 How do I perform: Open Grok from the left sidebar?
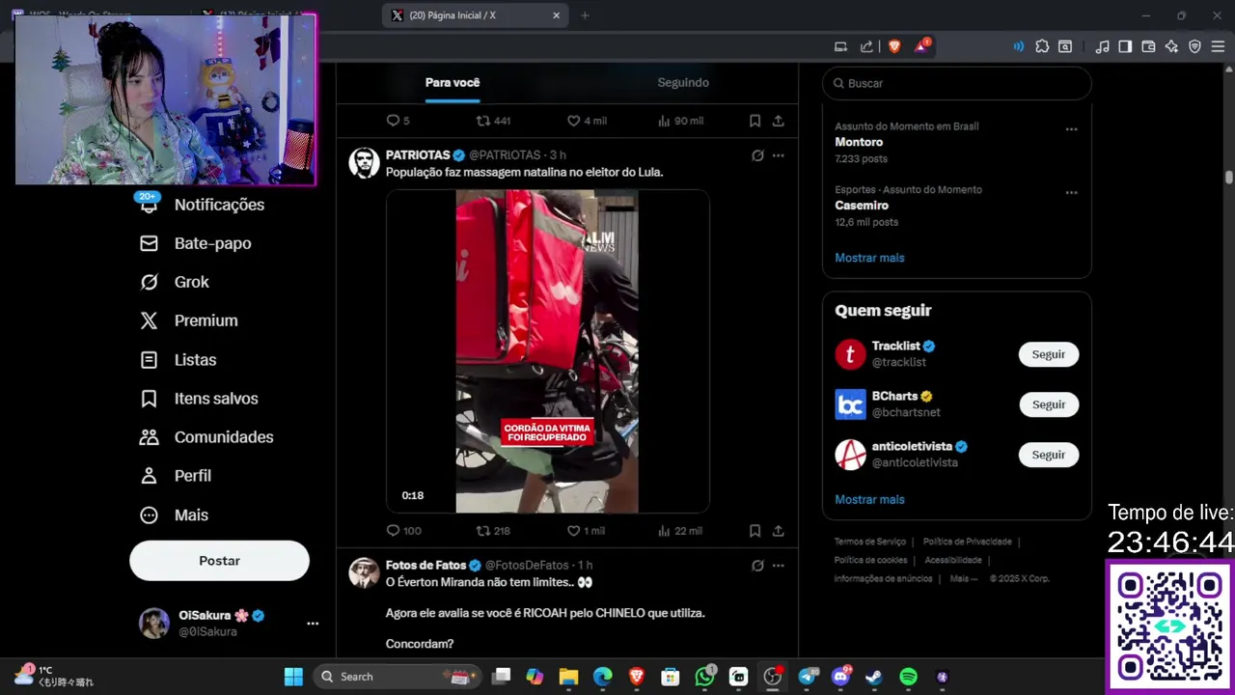[x=175, y=282]
